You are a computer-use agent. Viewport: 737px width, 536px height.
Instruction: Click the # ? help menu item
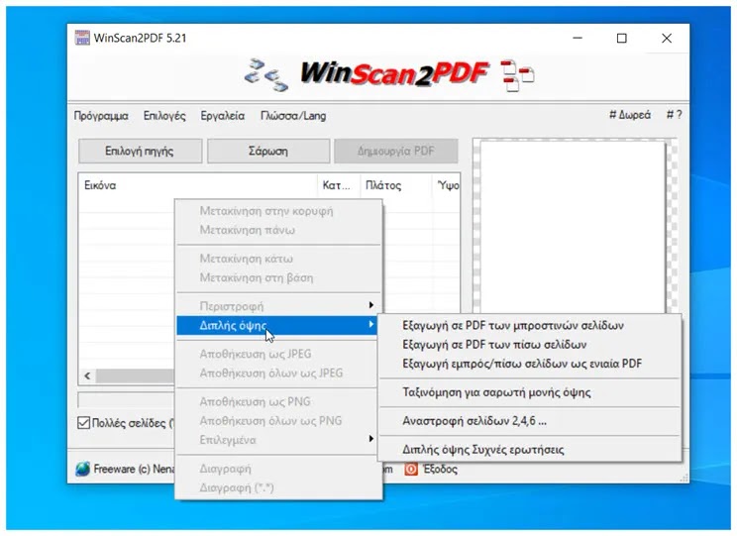click(674, 114)
